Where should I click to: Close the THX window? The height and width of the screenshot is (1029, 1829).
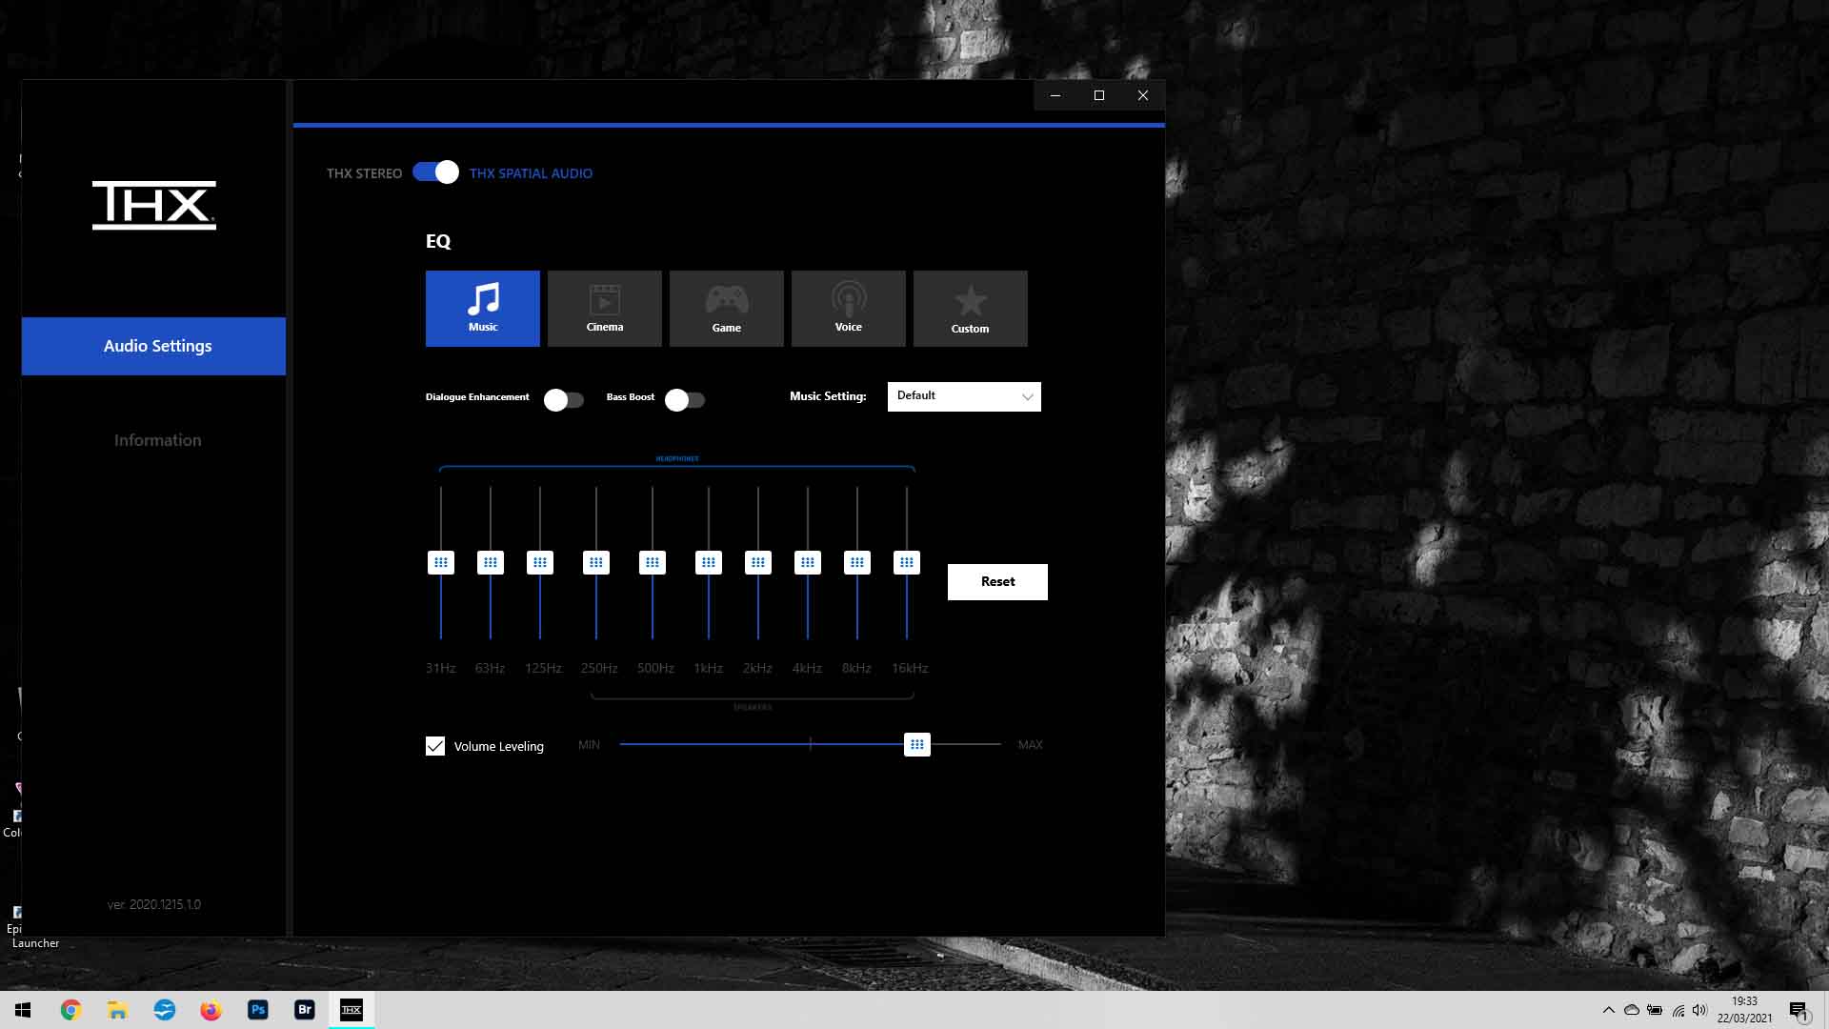point(1143,95)
